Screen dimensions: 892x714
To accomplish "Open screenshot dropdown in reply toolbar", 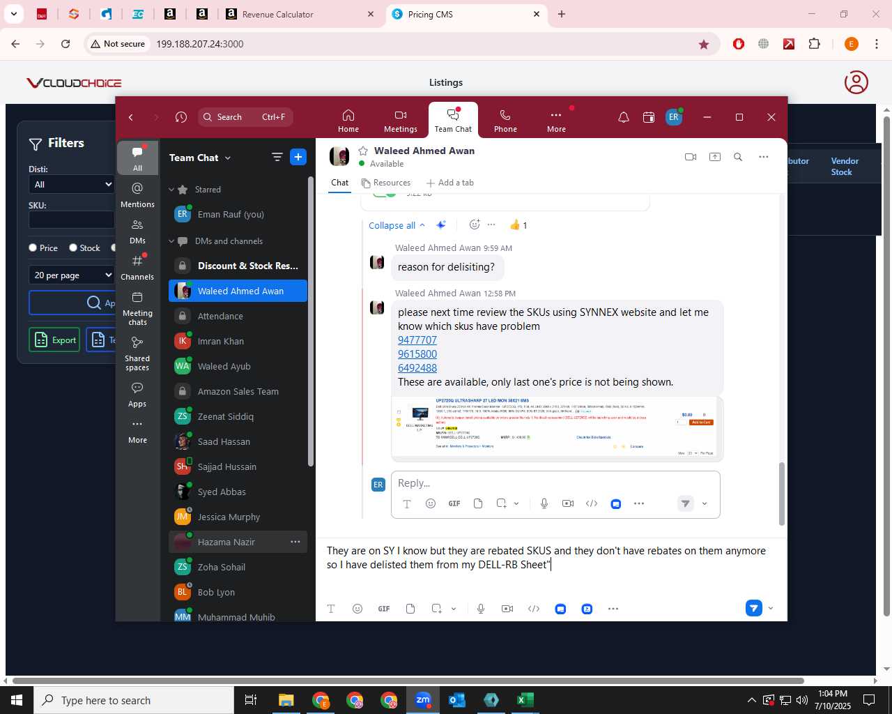I will [x=516, y=503].
